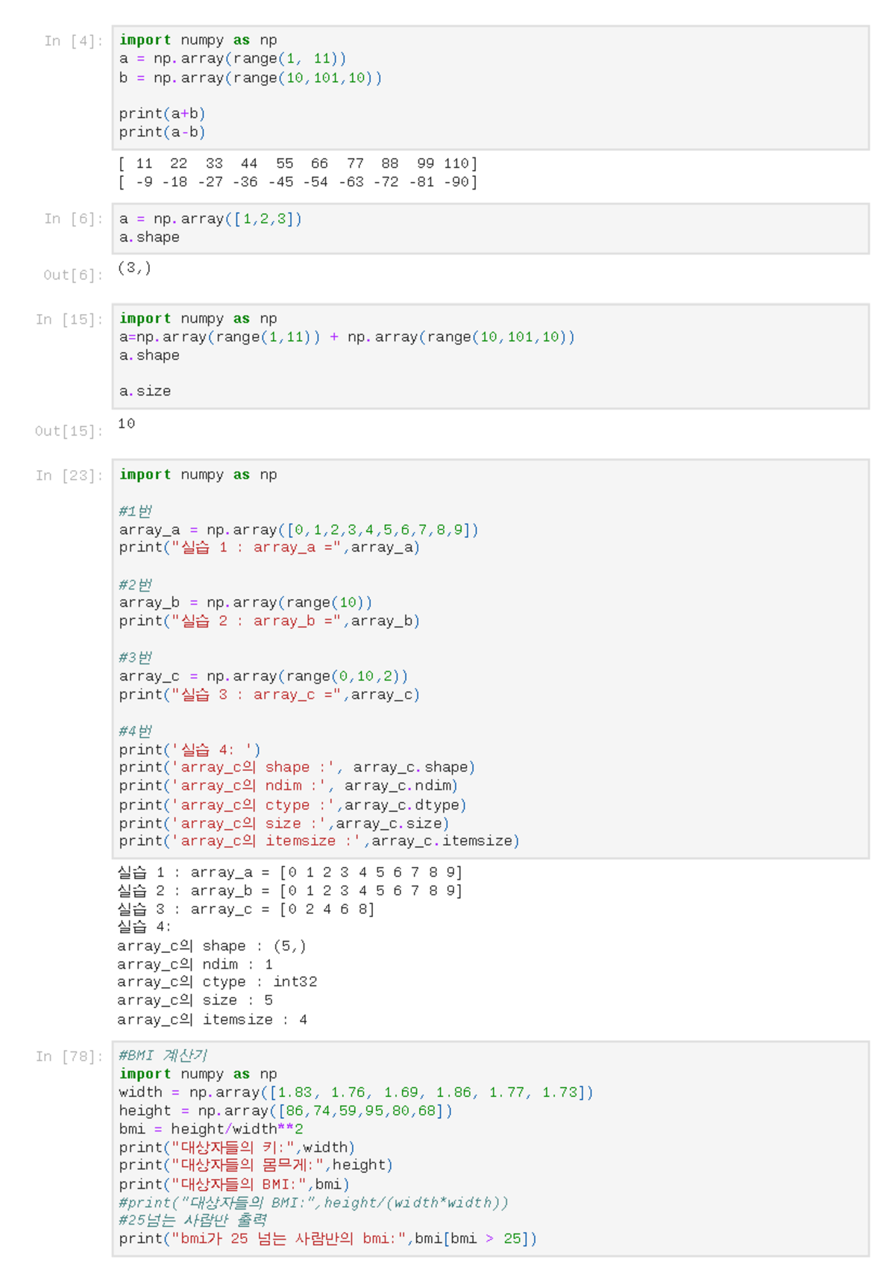Click the 'width = np.array([1.83...' line
The width and height of the screenshot is (895, 1267).
357,1092
